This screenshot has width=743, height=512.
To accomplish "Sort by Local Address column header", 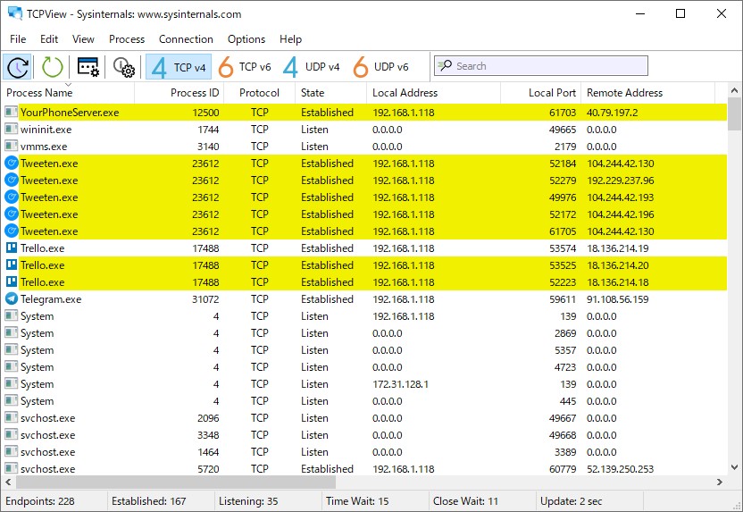I will [x=433, y=93].
